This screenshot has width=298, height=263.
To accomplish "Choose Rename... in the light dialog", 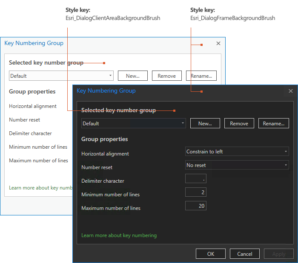I will click(201, 76).
